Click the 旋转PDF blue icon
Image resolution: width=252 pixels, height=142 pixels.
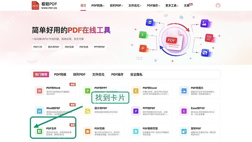(184, 132)
